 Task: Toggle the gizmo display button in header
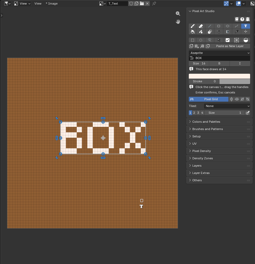click(226, 4)
